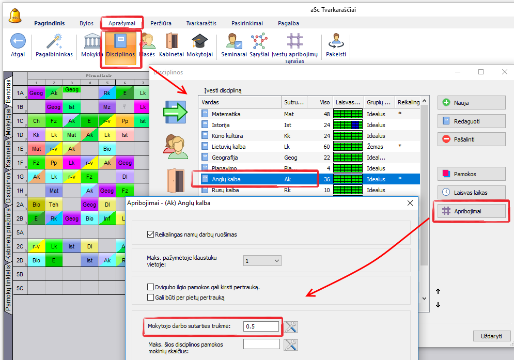Click the Mokytojo darbo sutarties trukmė field
This screenshot has height=360, width=514.
(x=261, y=326)
